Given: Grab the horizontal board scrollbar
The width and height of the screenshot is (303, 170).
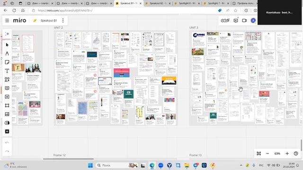Looking at the screenshot, I should click(68, 159).
